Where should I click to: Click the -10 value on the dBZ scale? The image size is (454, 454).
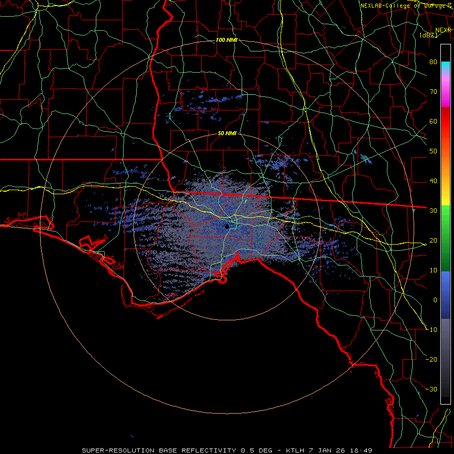coord(431,330)
